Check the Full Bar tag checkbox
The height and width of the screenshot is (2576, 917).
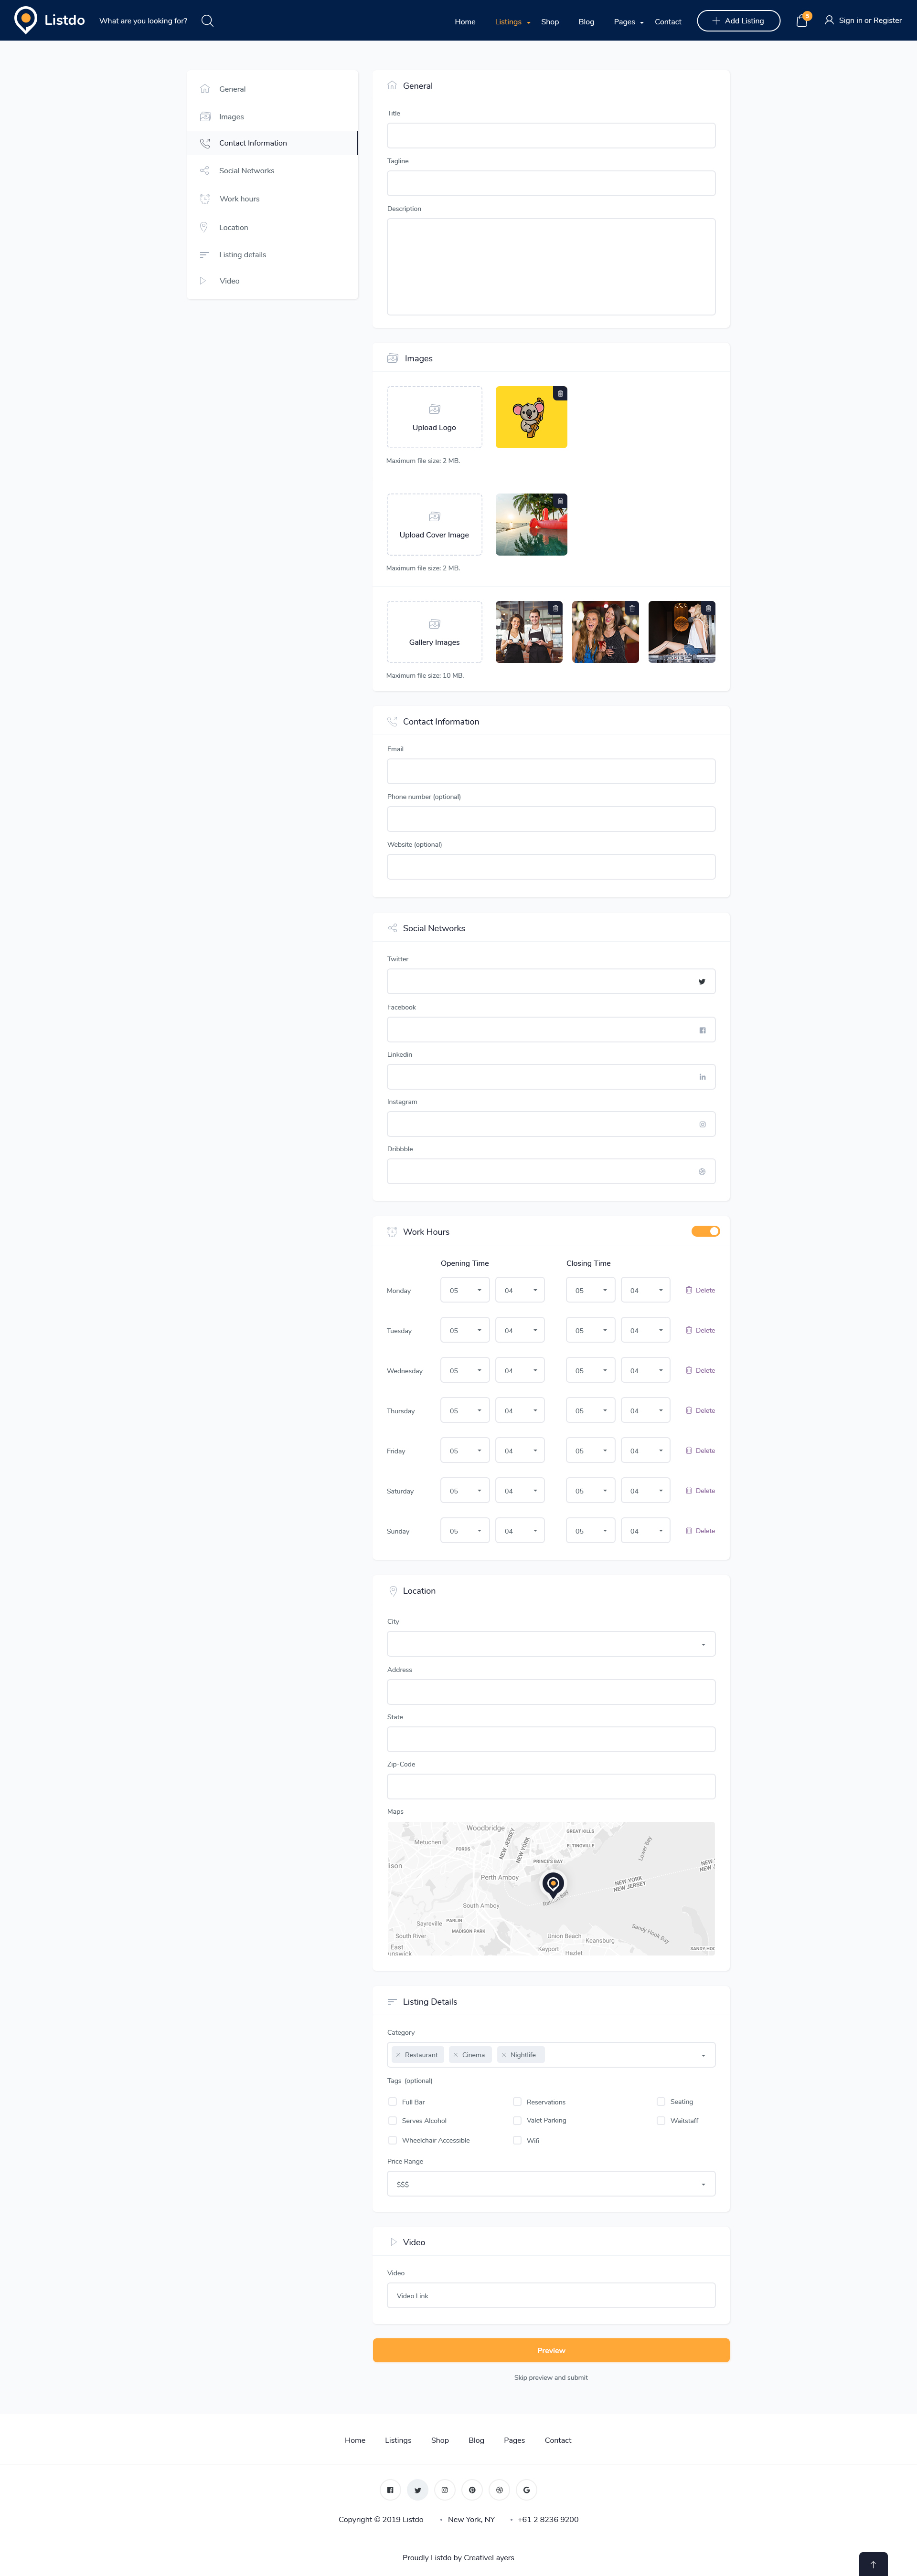(x=393, y=2102)
